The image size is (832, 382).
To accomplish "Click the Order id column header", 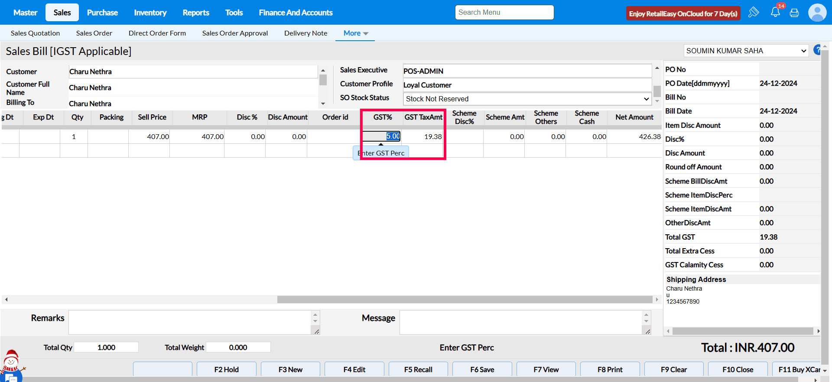I will pos(335,117).
